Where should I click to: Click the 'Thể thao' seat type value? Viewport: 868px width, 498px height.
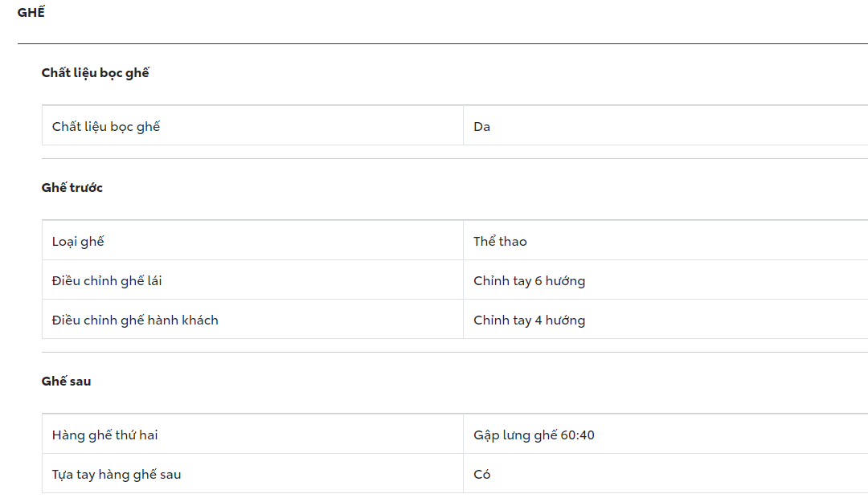500,242
